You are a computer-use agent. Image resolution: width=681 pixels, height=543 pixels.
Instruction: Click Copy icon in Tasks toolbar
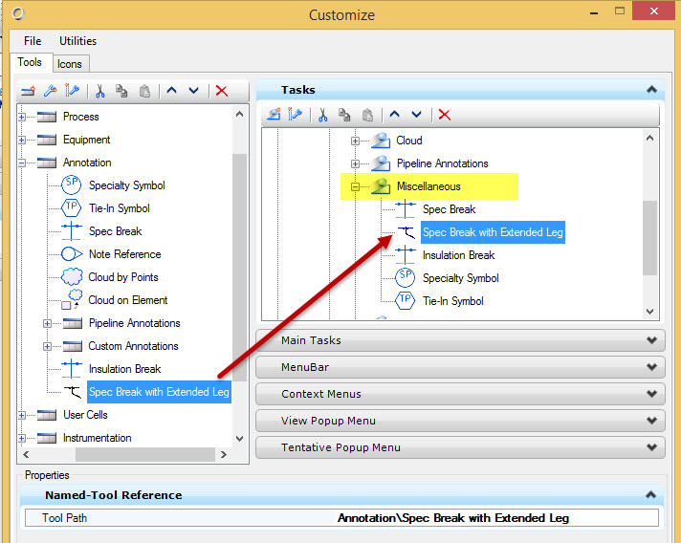coord(345,115)
